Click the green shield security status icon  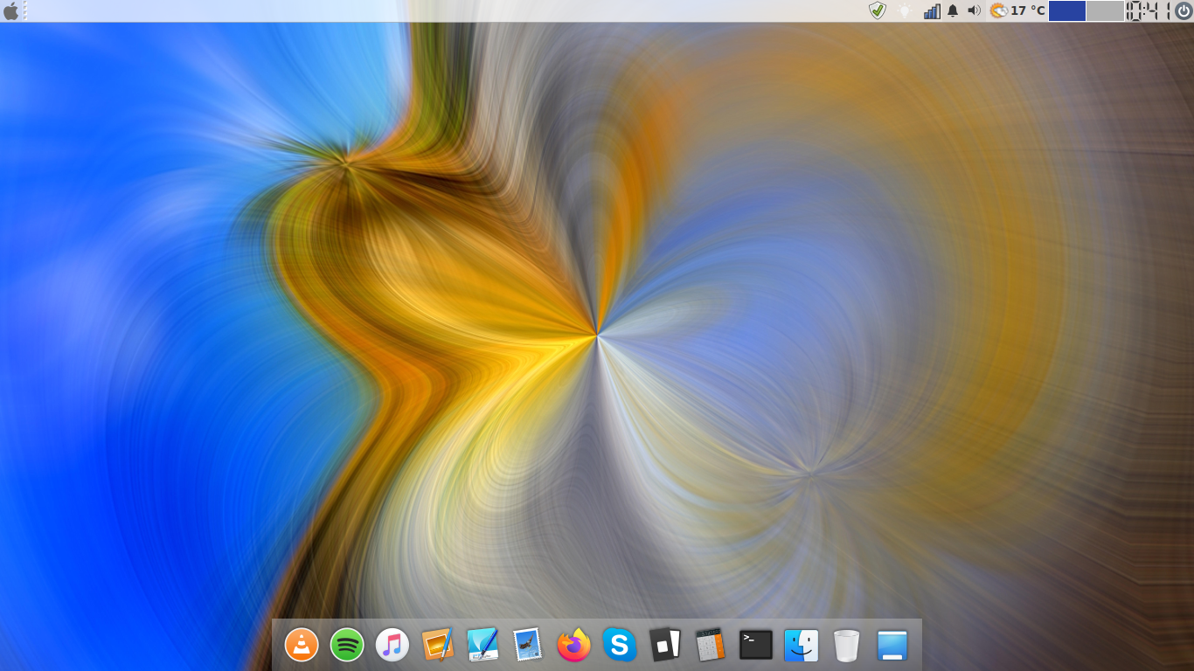click(x=878, y=10)
